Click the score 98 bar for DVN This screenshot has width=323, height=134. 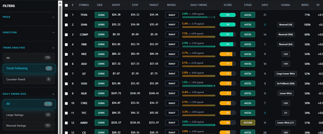pyautogui.click(x=228, y=25)
